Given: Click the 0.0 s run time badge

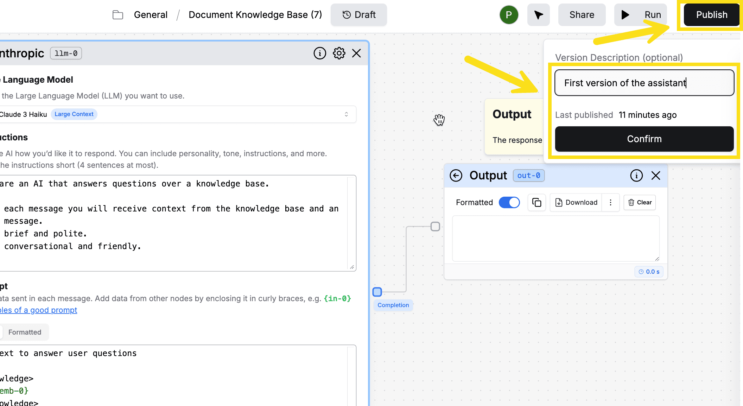Looking at the screenshot, I should pyautogui.click(x=649, y=272).
